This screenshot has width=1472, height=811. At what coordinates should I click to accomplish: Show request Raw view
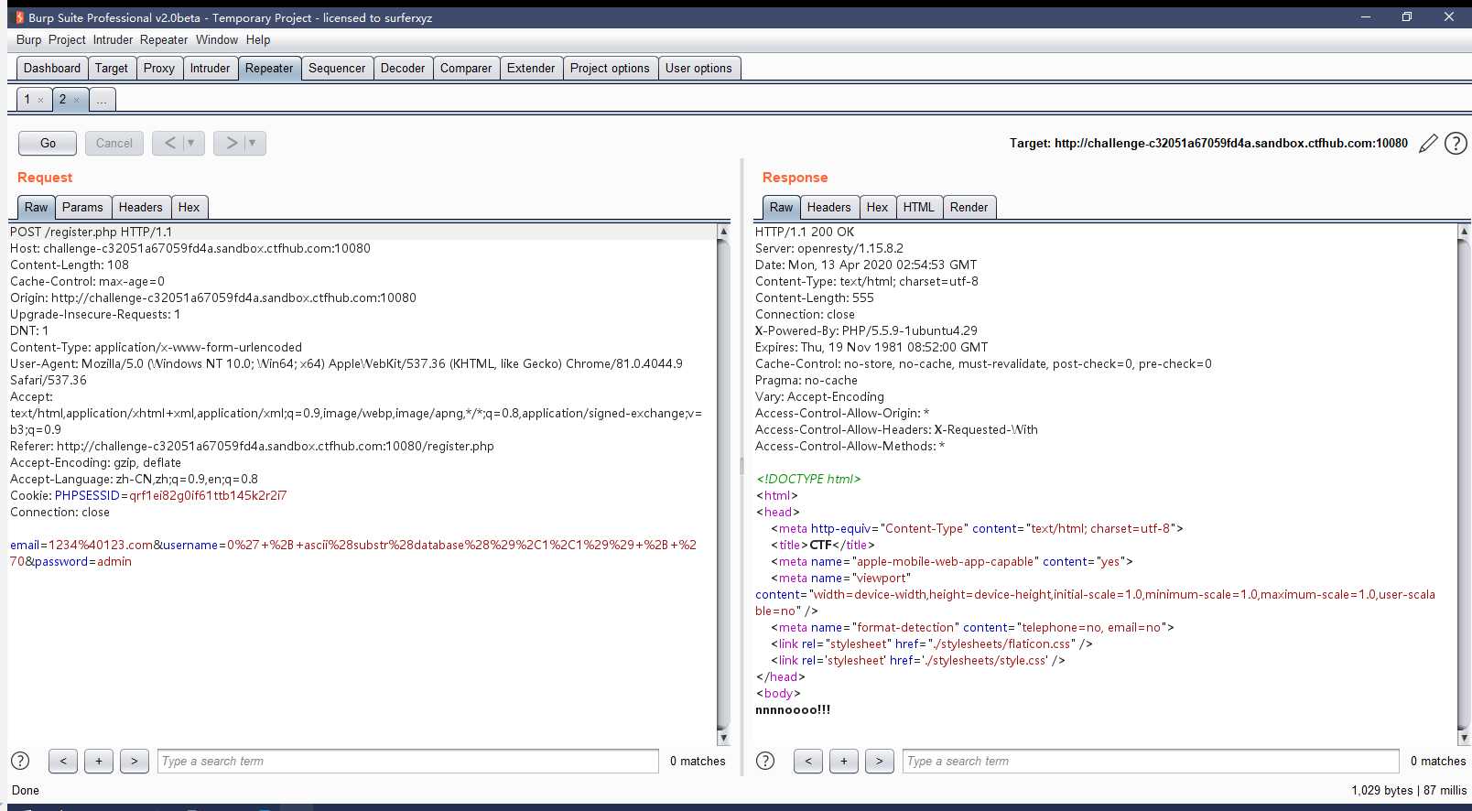36,207
